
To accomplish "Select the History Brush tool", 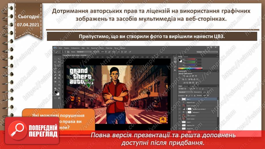I will click(59, 72).
